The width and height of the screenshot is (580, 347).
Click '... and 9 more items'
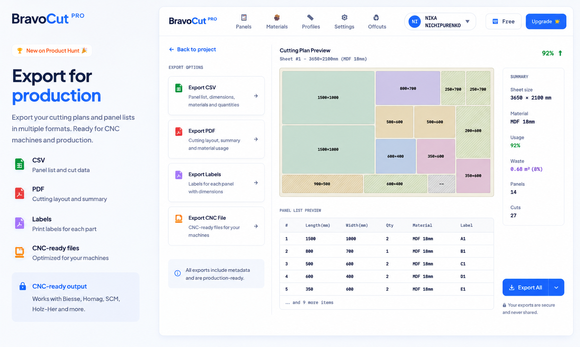[x=309, y=302]
